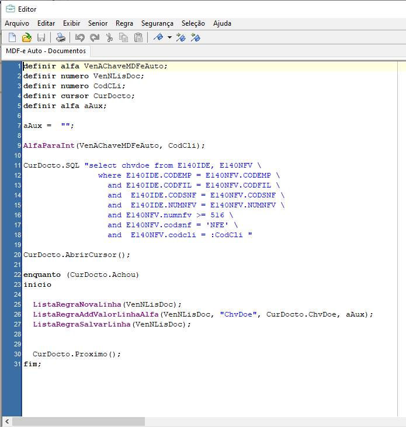Redo the last undone edit
This screenshot has height=427, width=406.
click(x=94, y=38)
